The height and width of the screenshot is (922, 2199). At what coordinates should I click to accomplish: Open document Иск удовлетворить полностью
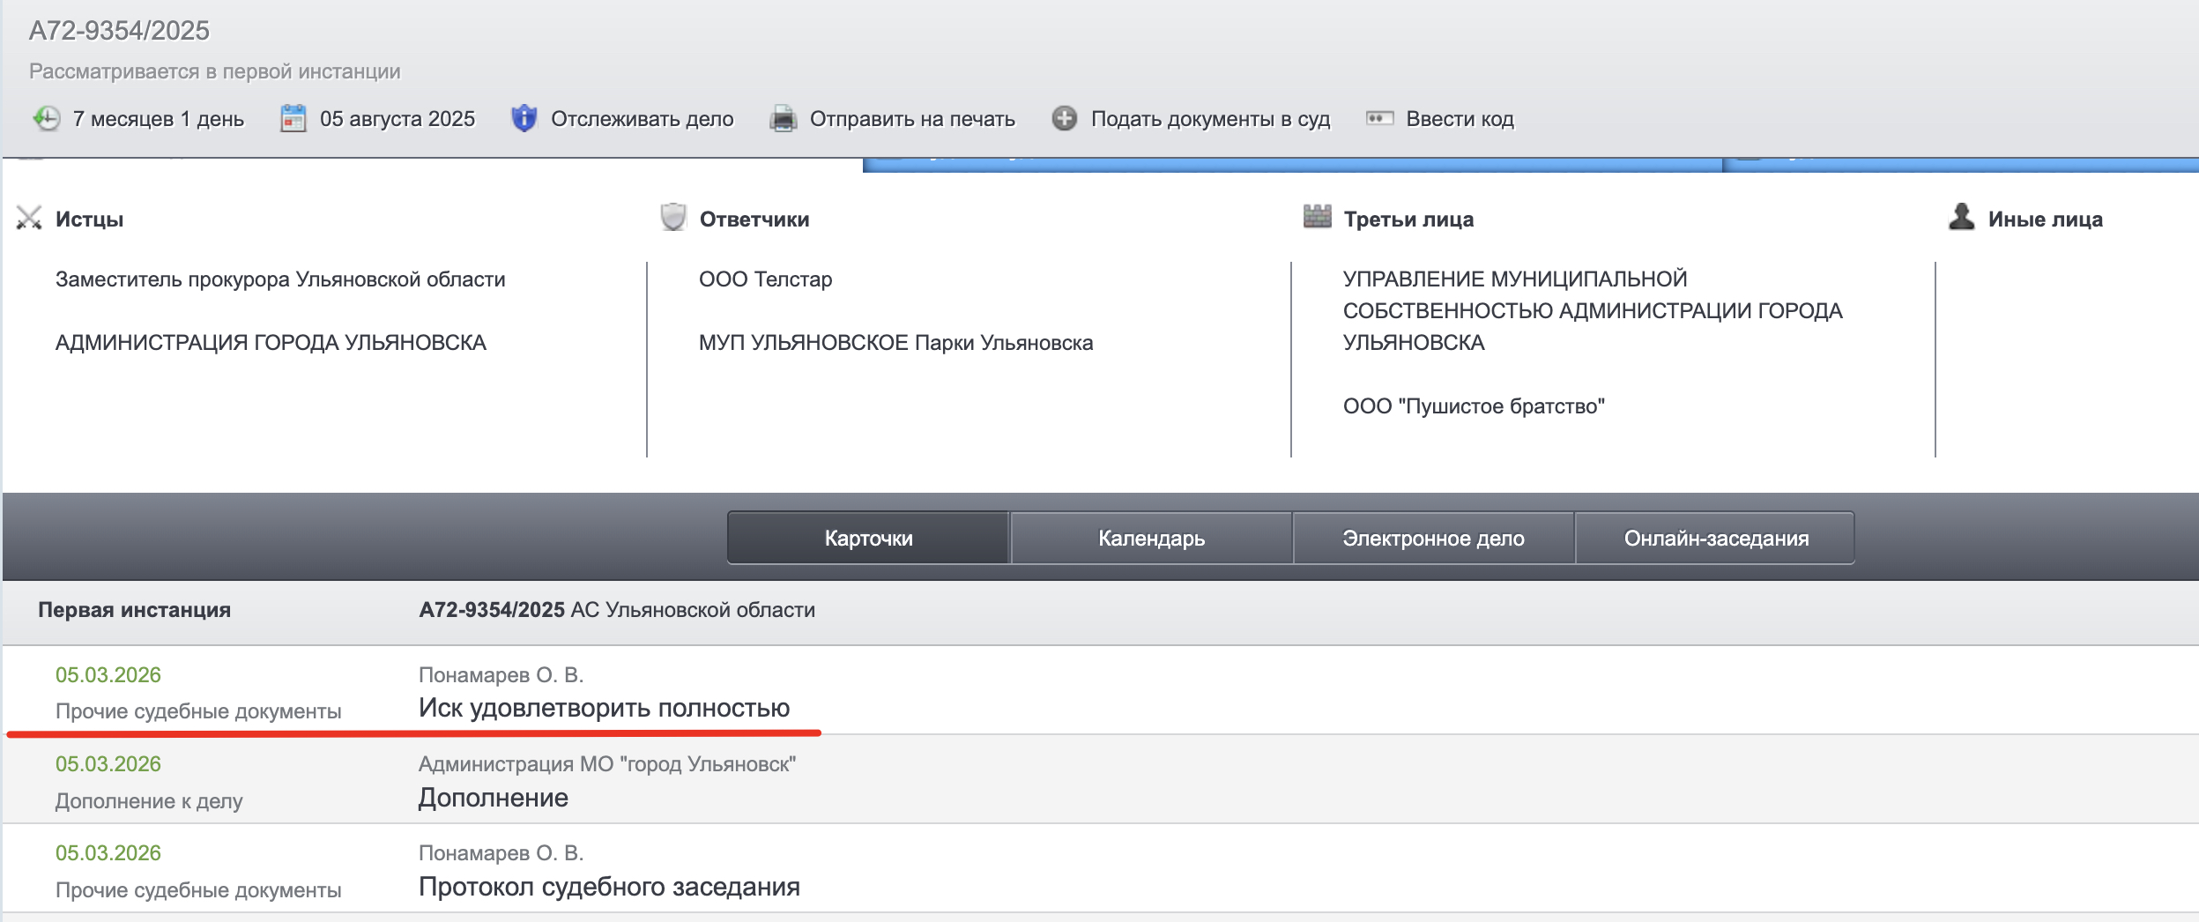(x=604, y=708)
